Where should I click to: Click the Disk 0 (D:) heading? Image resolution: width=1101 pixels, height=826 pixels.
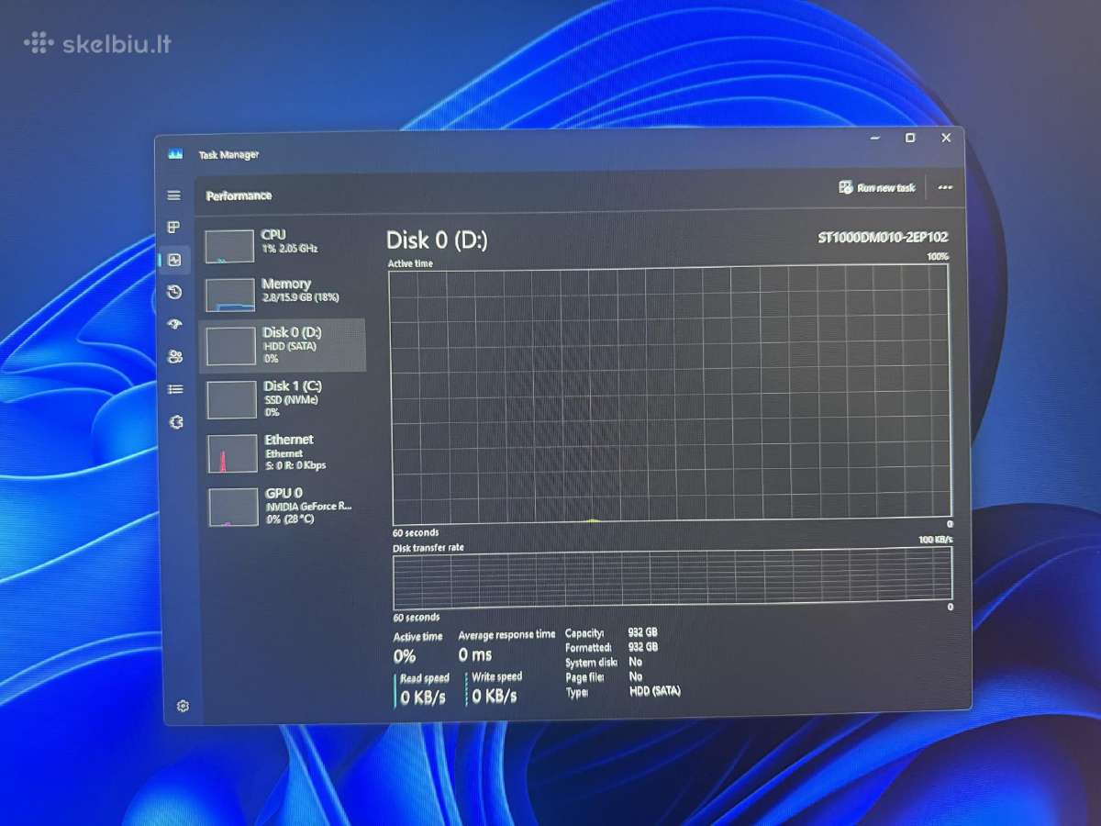437,240
